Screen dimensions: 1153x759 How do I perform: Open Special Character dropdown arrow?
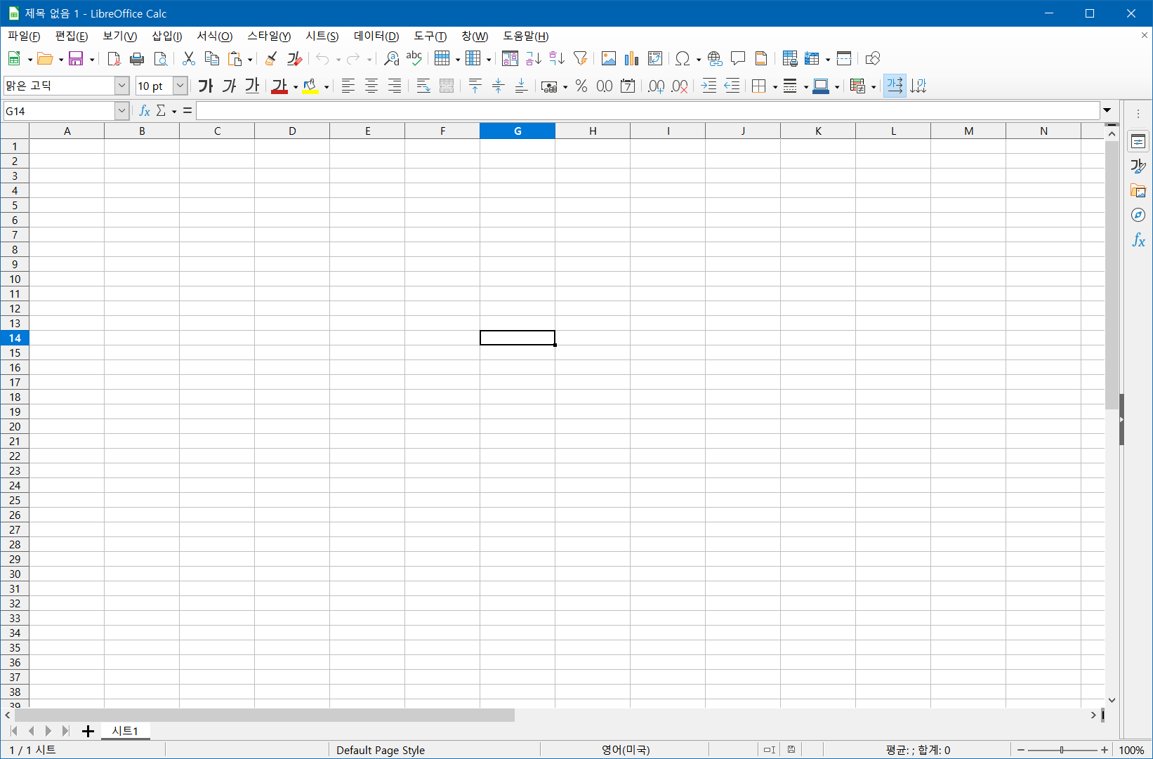pos(699,60)
